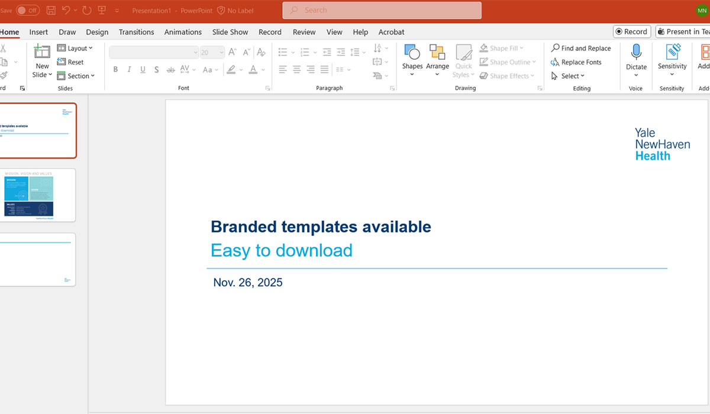
Task: Toggle Bold formatting
Action: click(x=115, y=69)
